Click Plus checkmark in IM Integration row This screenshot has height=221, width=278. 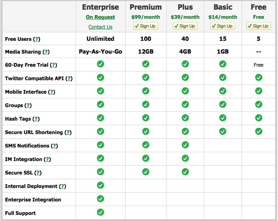pyautogui.click(x=185, y=158)
